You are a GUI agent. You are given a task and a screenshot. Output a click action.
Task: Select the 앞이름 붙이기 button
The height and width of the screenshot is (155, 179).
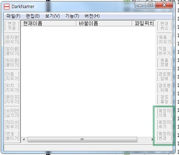point(12,51)
